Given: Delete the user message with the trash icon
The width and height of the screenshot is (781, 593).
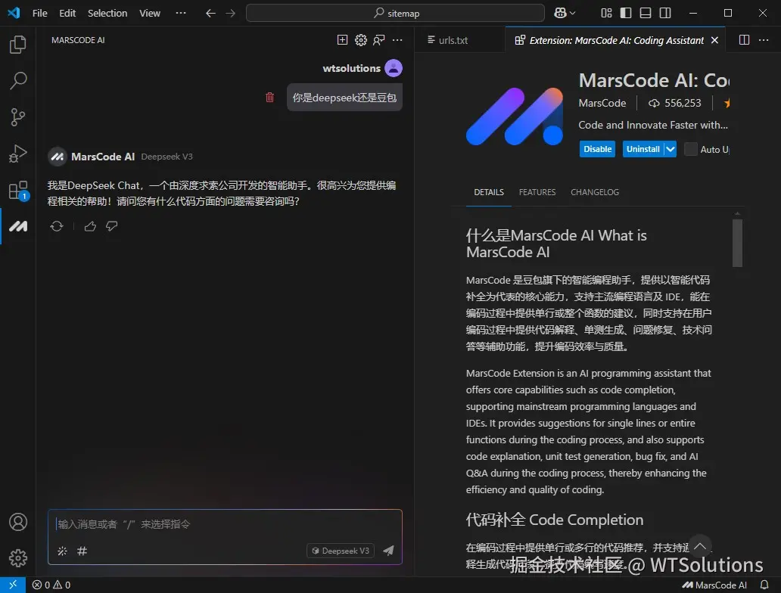Looking at the screenshot, I should [x=270, y=97].
